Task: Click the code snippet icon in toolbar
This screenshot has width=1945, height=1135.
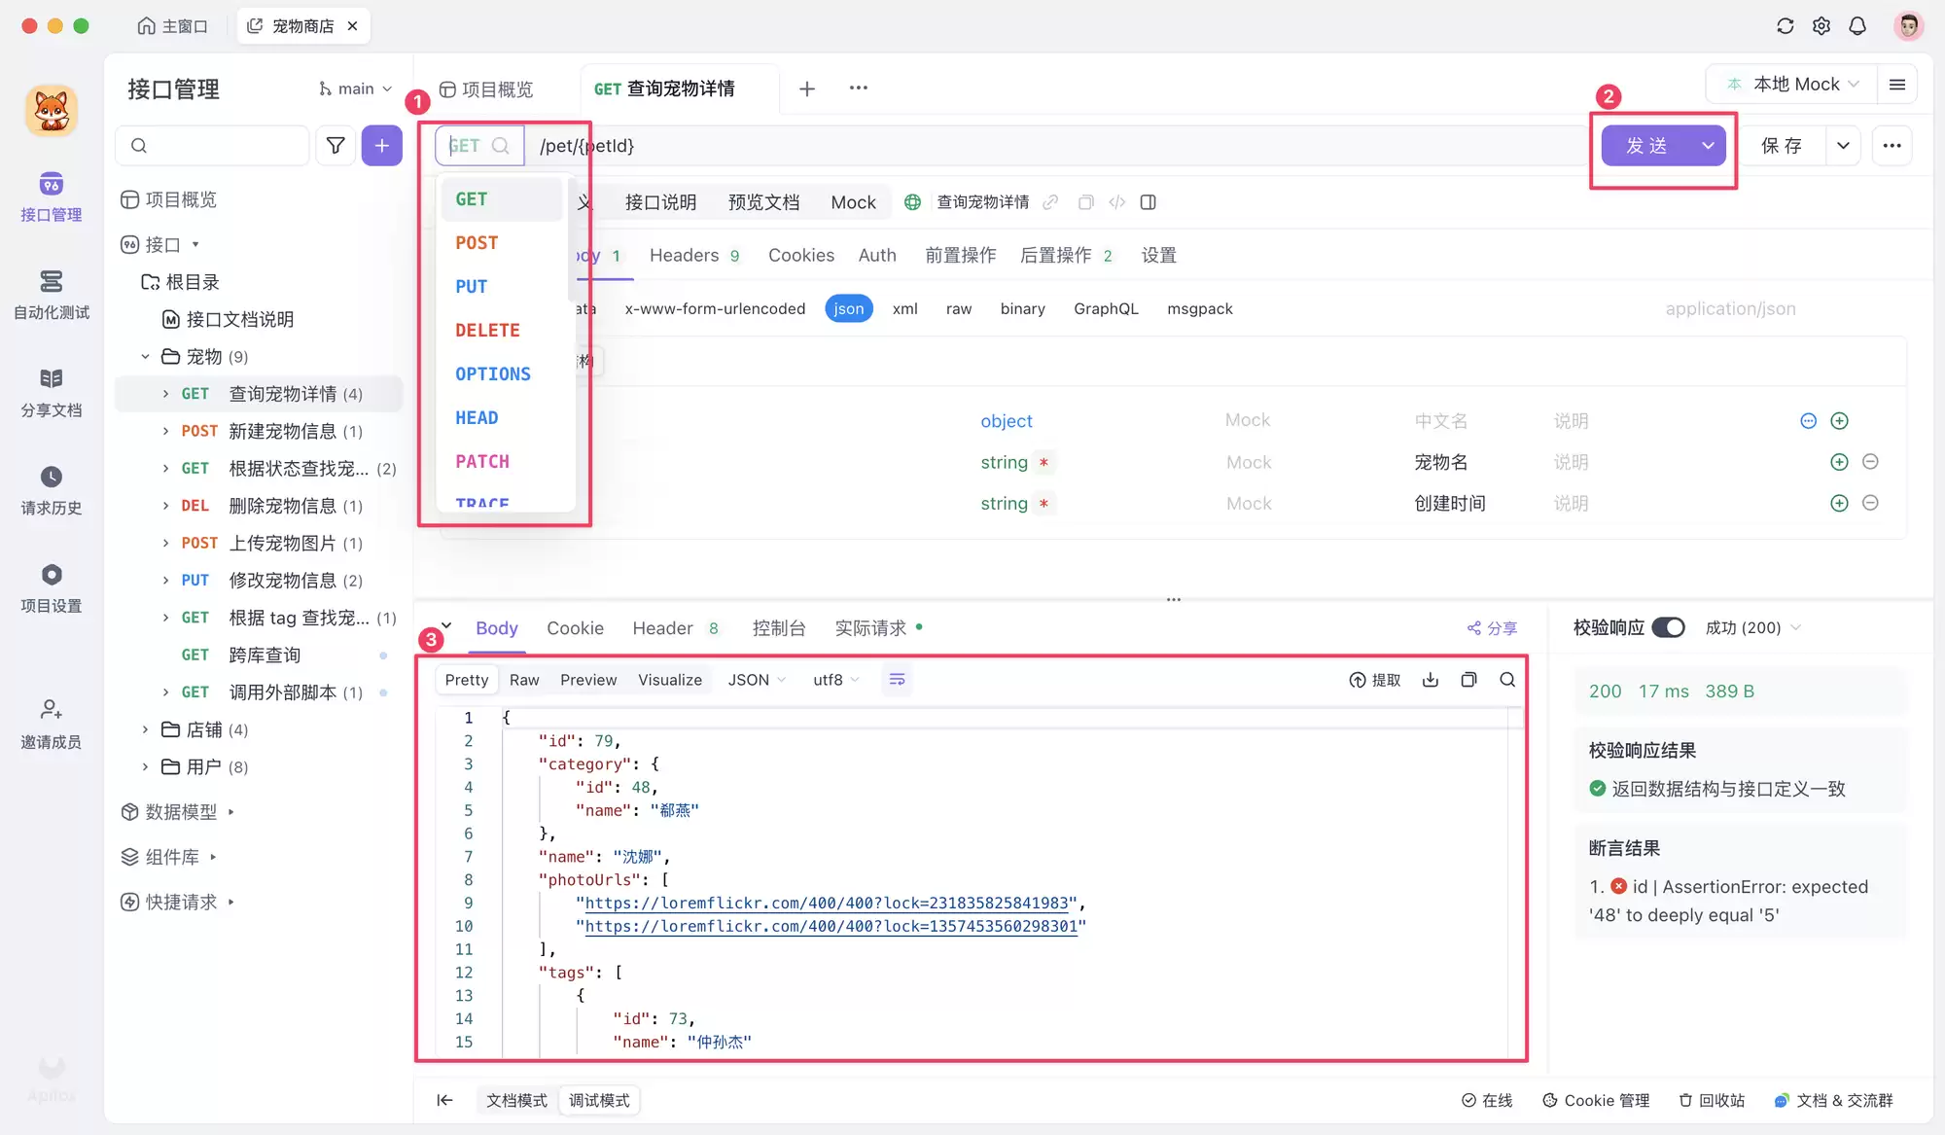Action: (x=1117, y=202)
